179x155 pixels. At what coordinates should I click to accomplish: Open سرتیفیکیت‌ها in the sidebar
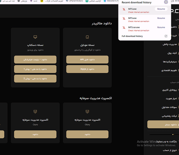tap(170, 62)
